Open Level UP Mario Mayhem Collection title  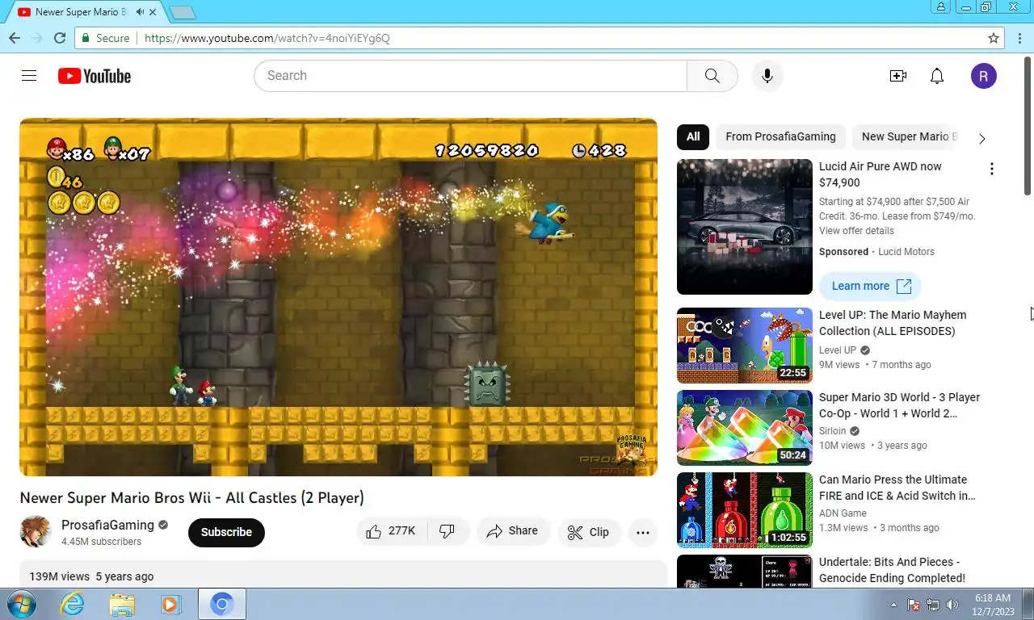[x=893, y=323]
